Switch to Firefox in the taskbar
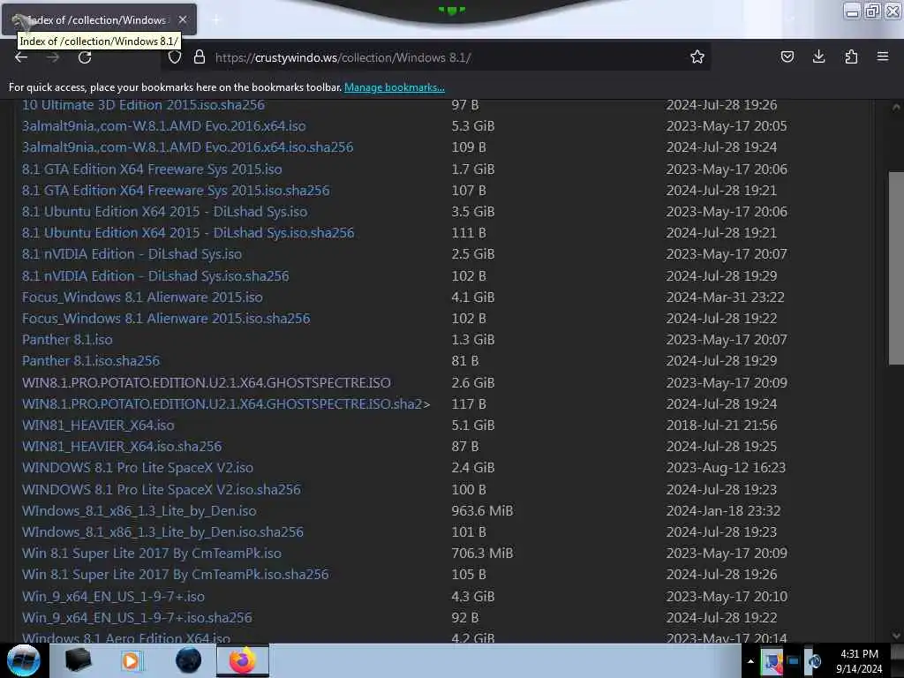Screen dimensions: 904x678 pyautogui.click(x=243, y=660)
